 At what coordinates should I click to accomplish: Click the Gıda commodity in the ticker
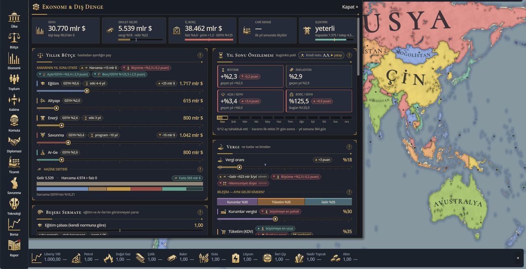(x=212, y=258)
